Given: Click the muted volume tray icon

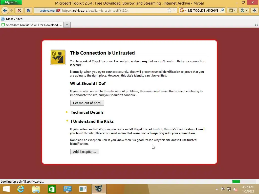Looking at the screenshot, I should pyautogui.click(x=235, y=189).
